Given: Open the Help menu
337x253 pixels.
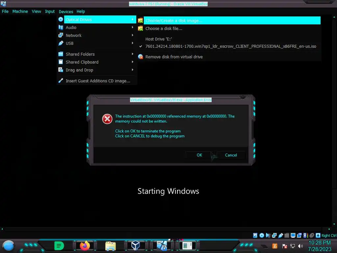Looking at the screenshot, I should (81, 12).
